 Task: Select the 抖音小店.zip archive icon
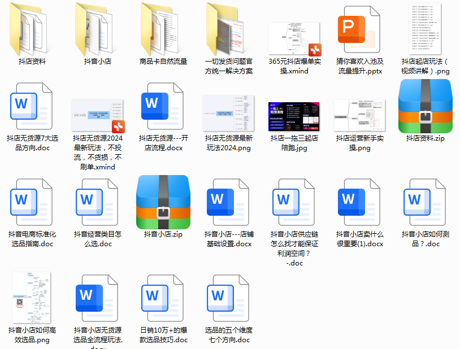coord(163,202)
